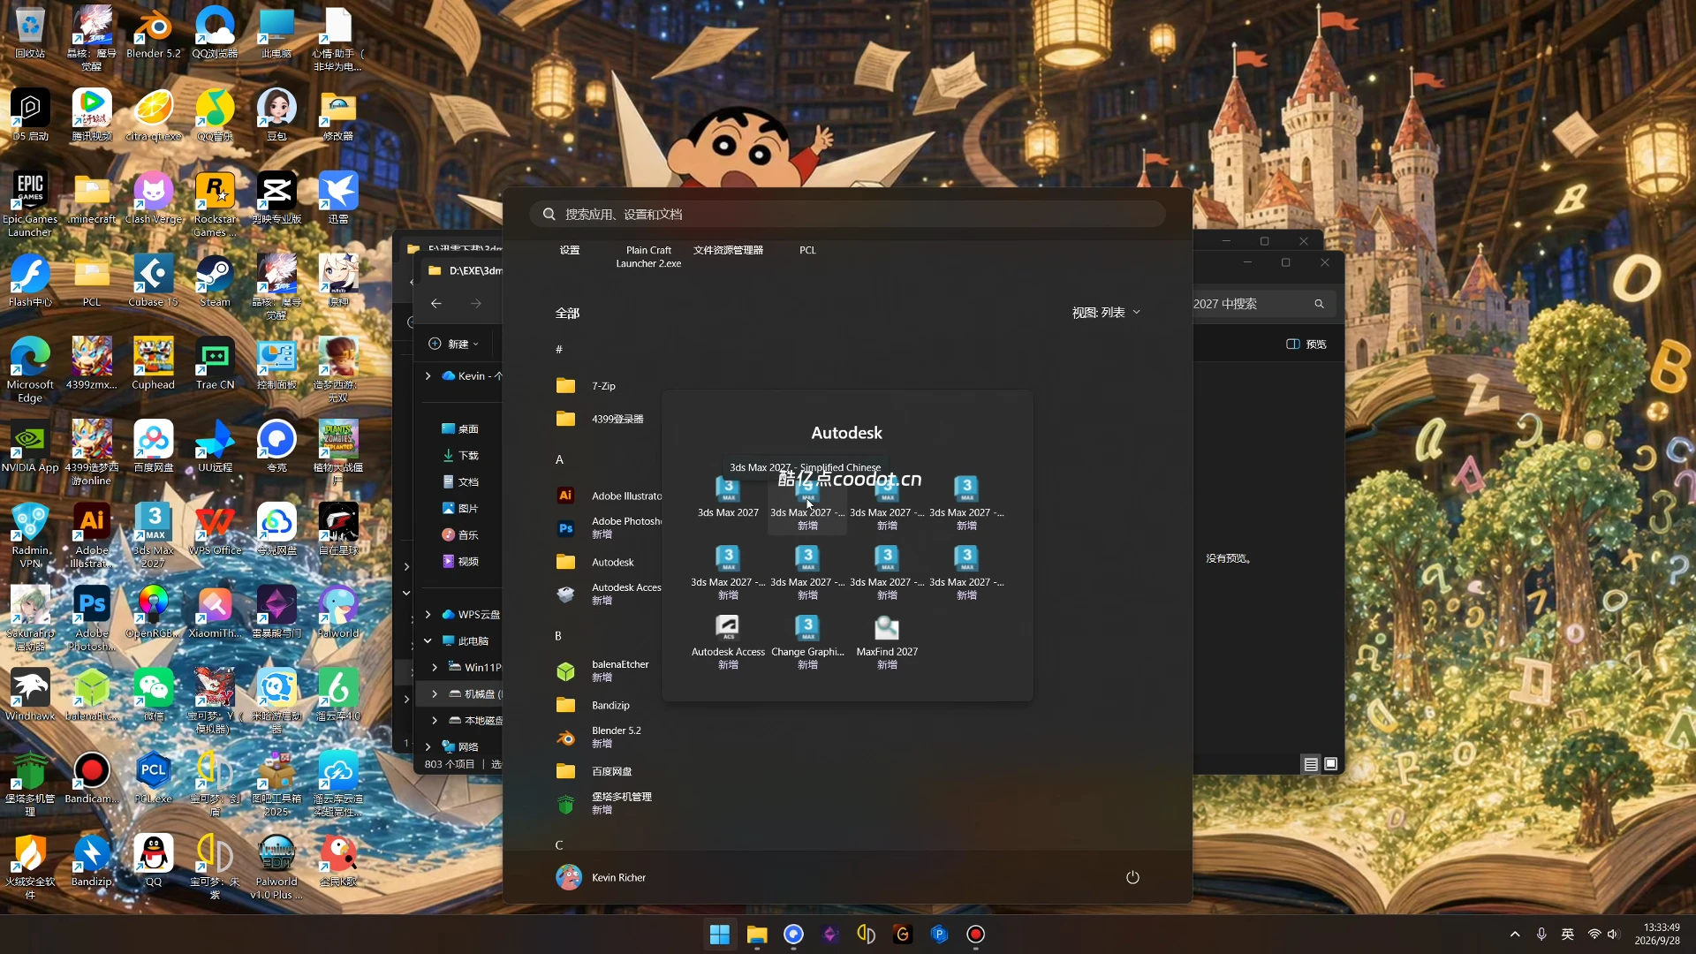Select the NVIDIA App desktop icon
The height and width of the screenshot is (954, 1696).
pos(30,447)
